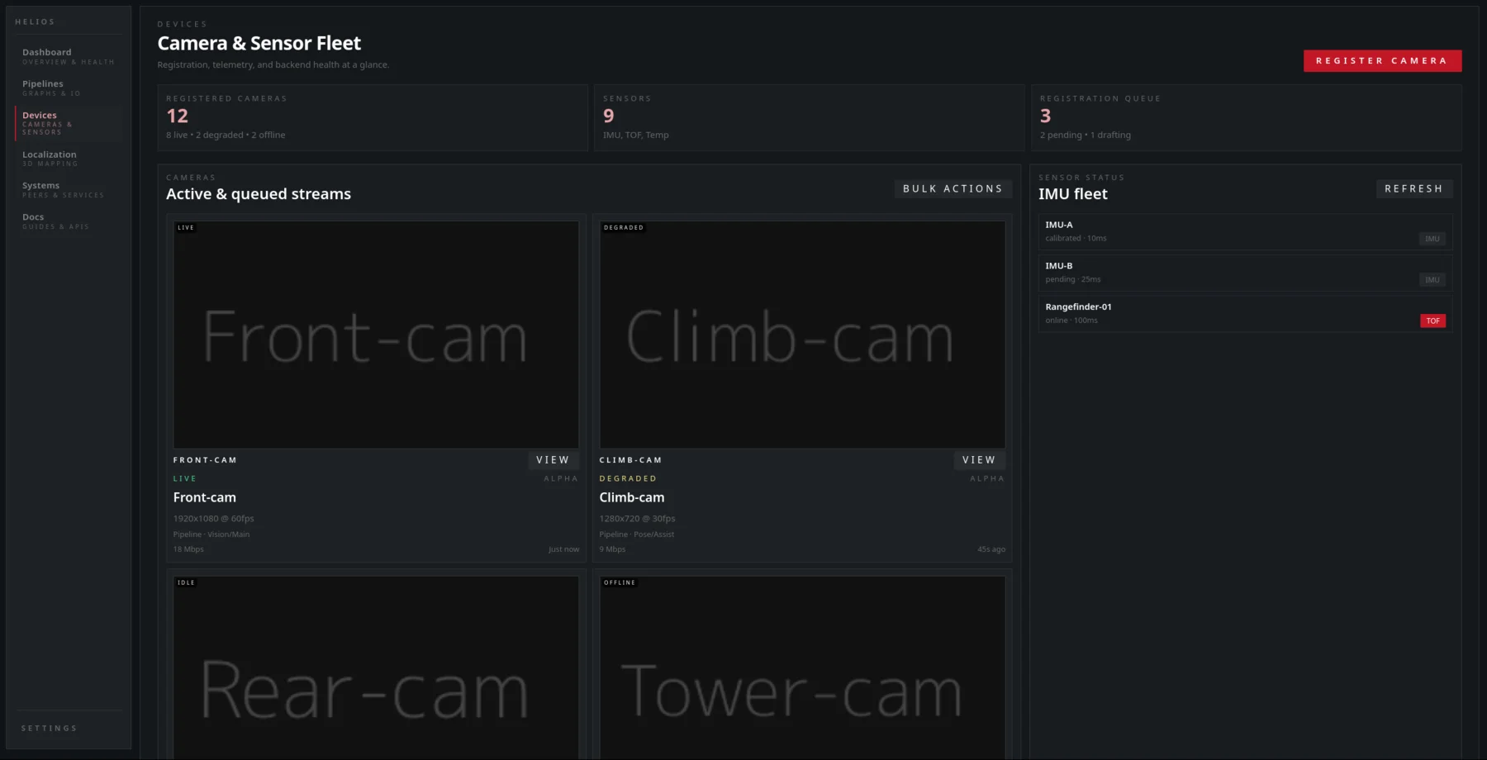The height and width of the screenshot is (760, 1487).
Task: Click the Camera & Sensor Fleet heading
Action: [259, 43]
